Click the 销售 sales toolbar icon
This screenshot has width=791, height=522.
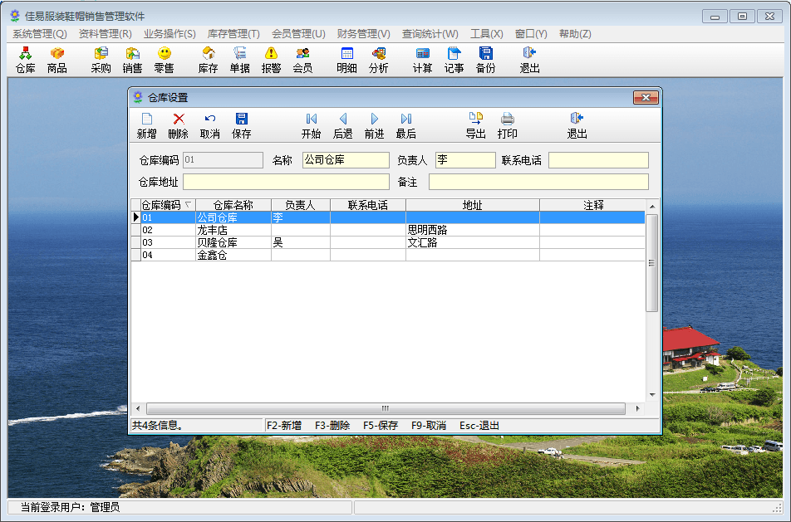click(x=132, y=60)
